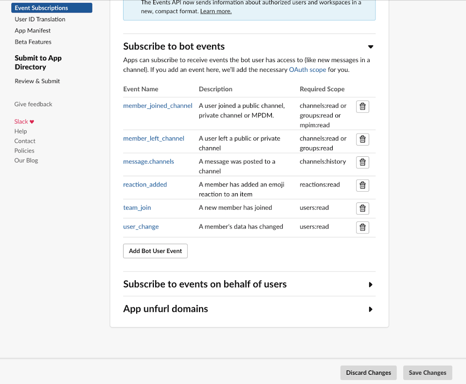The height and width of the screenshot is (384, 466).
Task: Select the reactions:read scope text
Action: pos(320,185)
